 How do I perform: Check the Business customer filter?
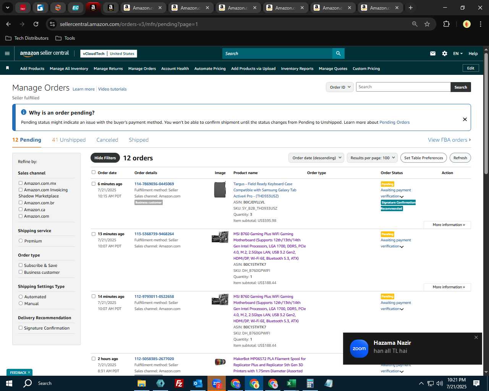pyautogui.click(x=21, y=272)
